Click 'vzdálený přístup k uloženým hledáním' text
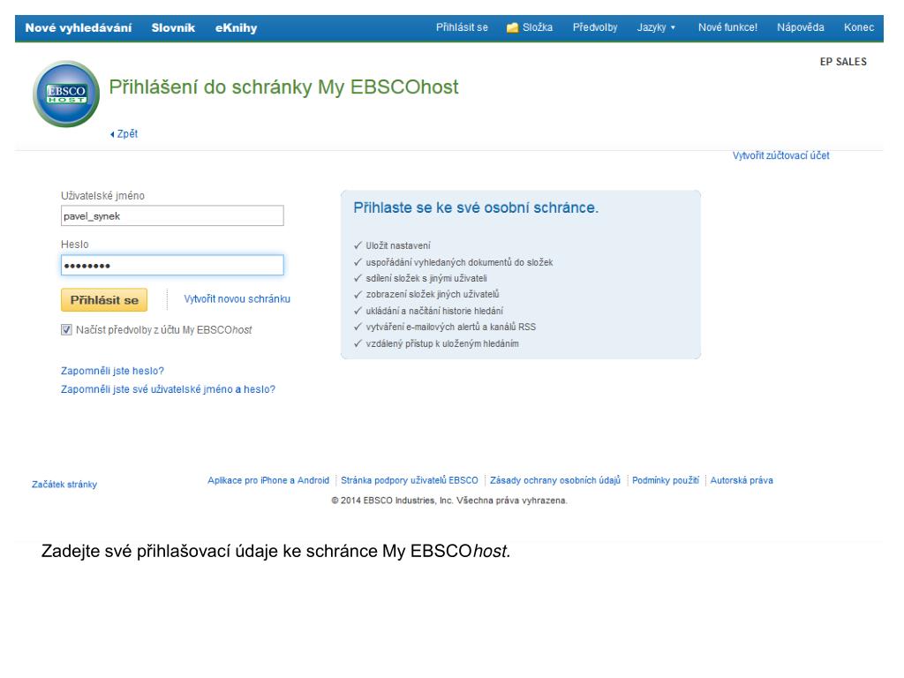 tap(442, 343)
